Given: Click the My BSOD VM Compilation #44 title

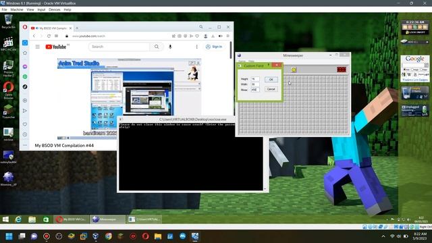Looking at the screenshot, I should tap(64, 146).
